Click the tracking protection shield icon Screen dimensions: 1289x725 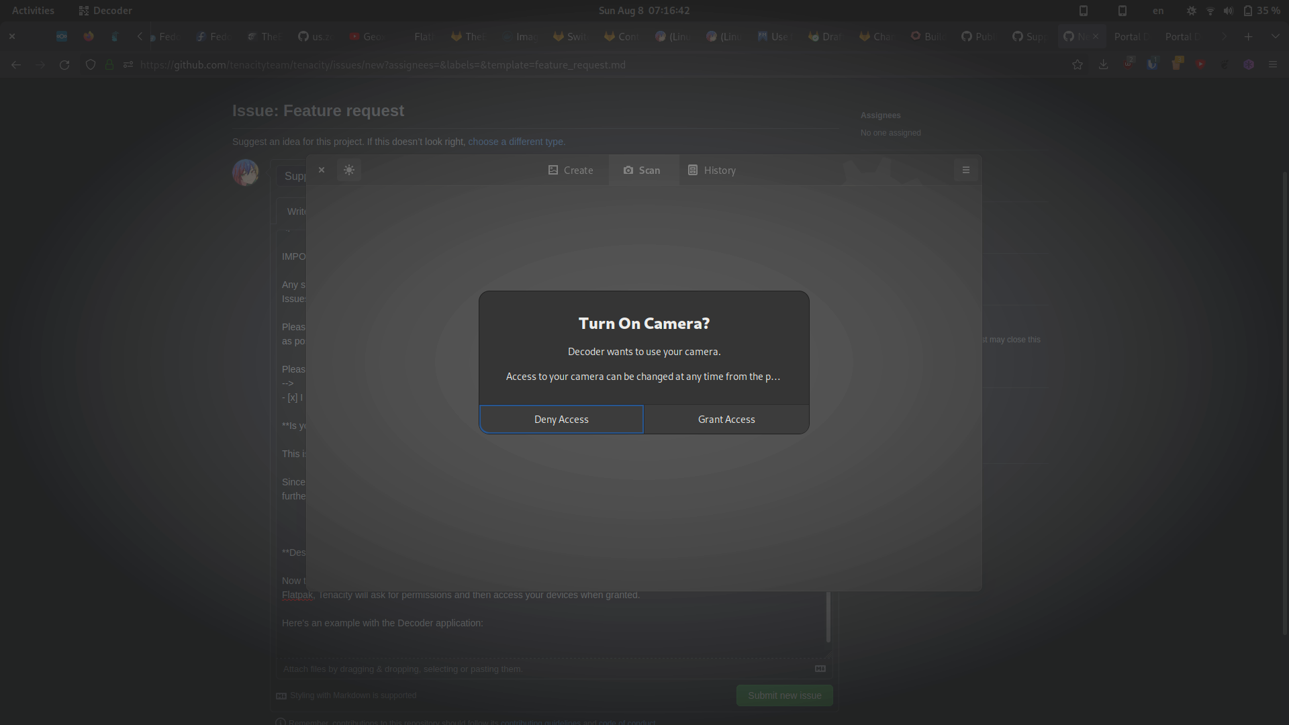pos(91,65)
